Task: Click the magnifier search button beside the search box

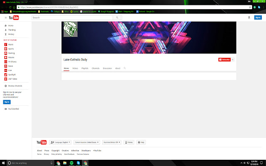Action: pos(117,17)
